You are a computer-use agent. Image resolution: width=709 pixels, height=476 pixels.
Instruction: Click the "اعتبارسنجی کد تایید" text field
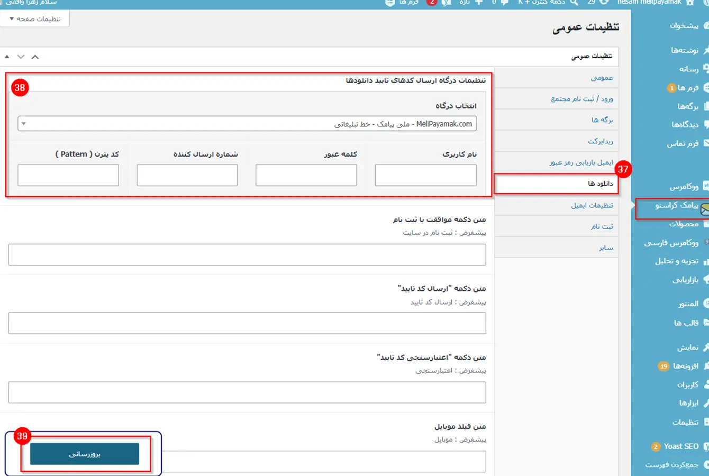(x=247, y=392)
